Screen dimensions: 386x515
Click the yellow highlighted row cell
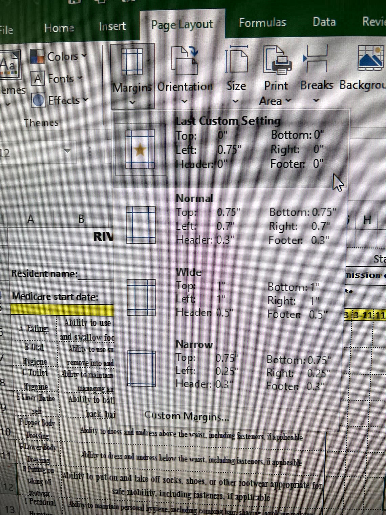coord(62,310)
